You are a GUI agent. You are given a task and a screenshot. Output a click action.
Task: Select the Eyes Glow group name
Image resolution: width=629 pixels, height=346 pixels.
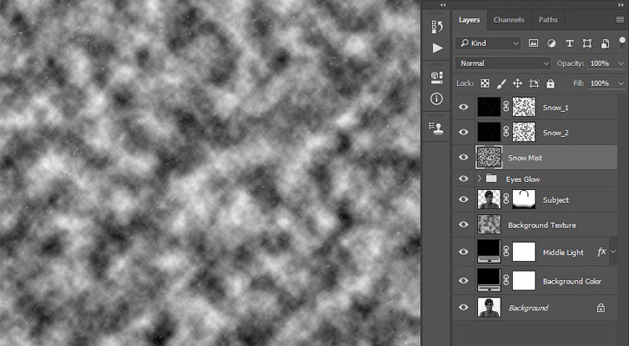pyautogui.click(x=522, y=180)
